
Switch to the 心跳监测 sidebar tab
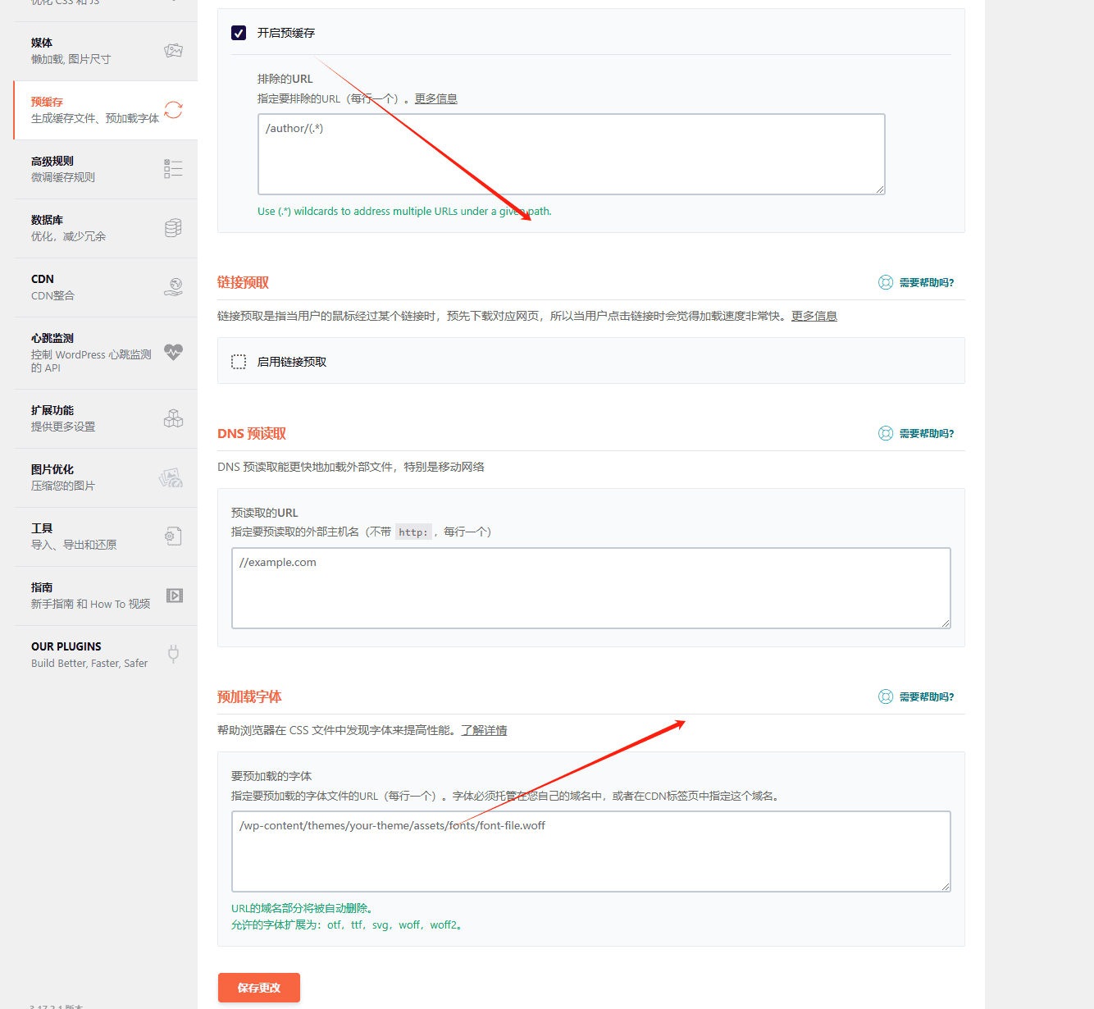[x=105, y=353]
